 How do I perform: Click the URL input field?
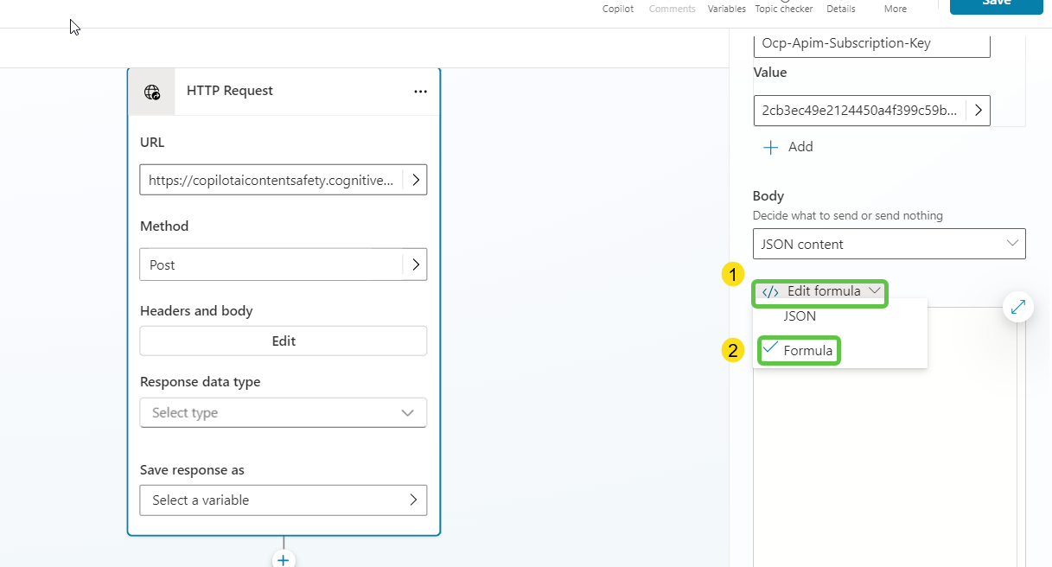[x=271, y=180]
